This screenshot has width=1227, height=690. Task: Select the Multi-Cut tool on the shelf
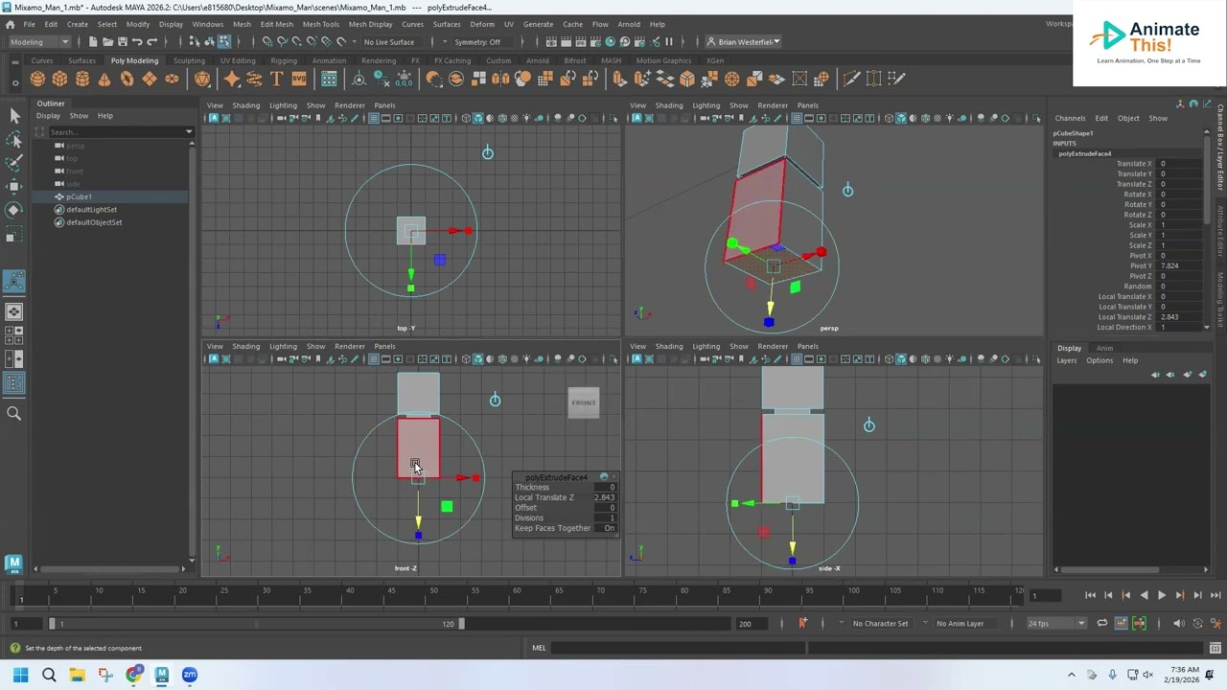[x=850, y=79]
